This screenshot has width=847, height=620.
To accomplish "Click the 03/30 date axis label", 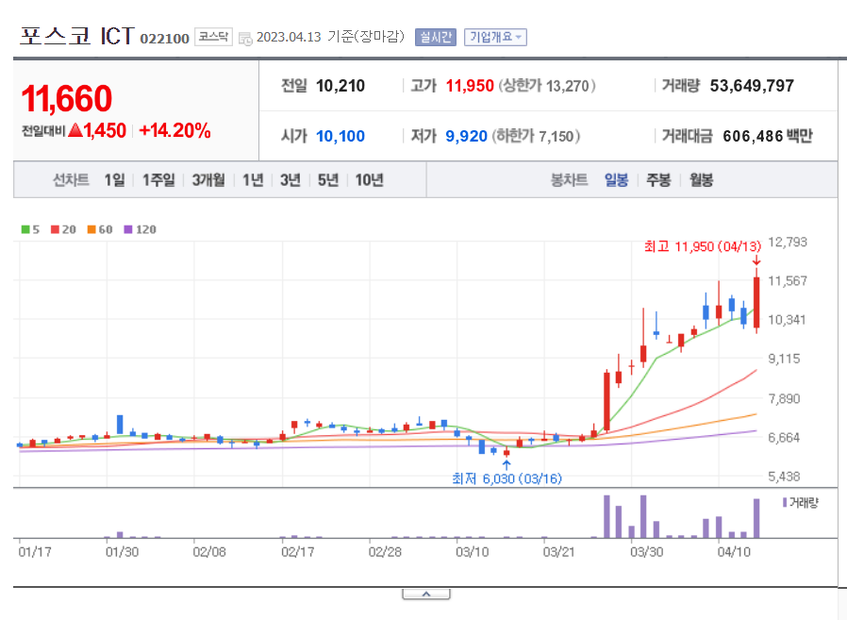I will (x=647, y=552).
